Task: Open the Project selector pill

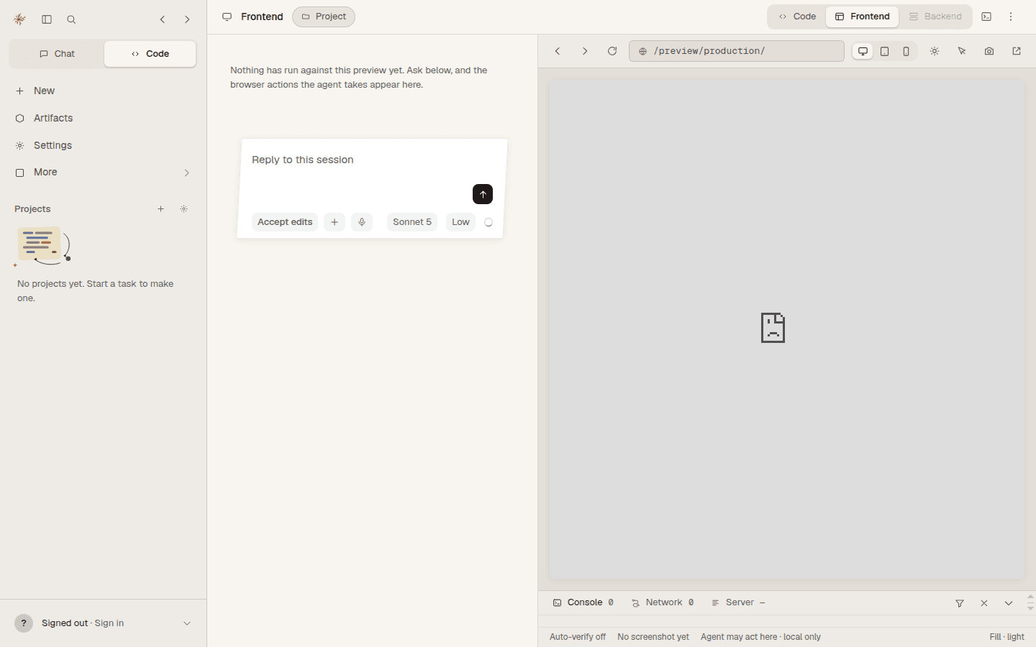Action: coord(324,17)
